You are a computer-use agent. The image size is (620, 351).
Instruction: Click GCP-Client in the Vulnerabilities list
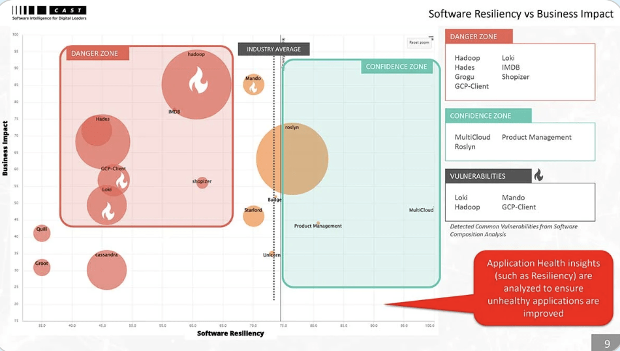pos(519,207)
